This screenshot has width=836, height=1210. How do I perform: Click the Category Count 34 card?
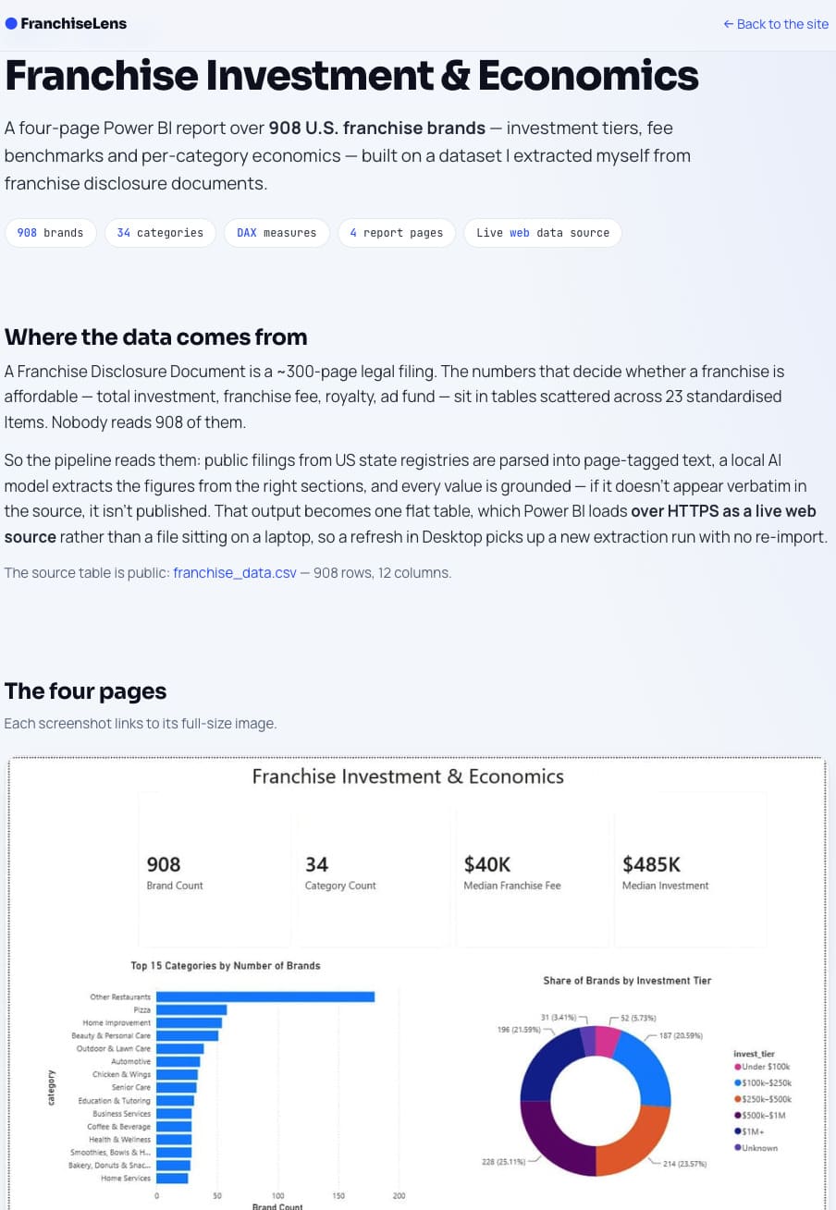[373, 871]
